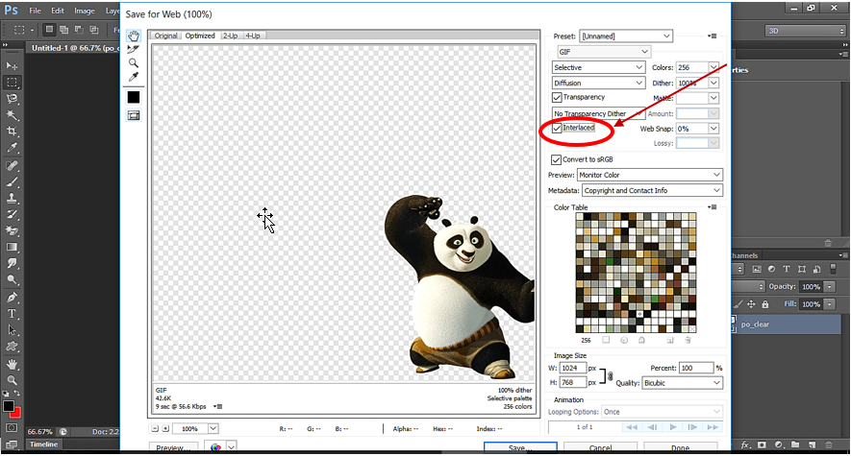Select the Brush tool
The height and width of the screenshot is (456, 851).
[x=12, y=182]
